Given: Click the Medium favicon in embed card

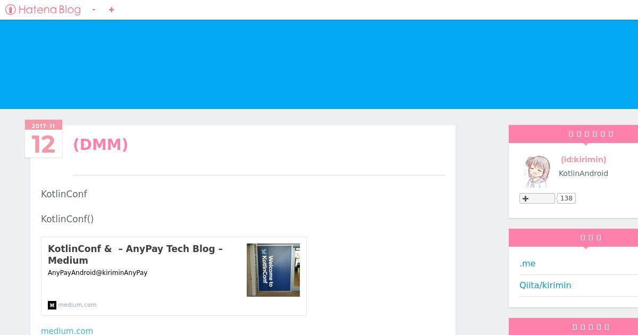Looking at the screenshot, I should 52,305.
